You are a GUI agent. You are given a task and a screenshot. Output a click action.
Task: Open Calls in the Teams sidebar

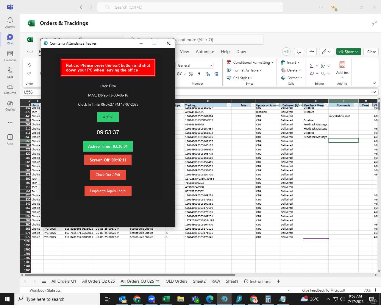pos(10,73)
